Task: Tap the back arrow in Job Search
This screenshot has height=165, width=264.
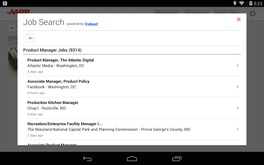Action: [30, 38]
